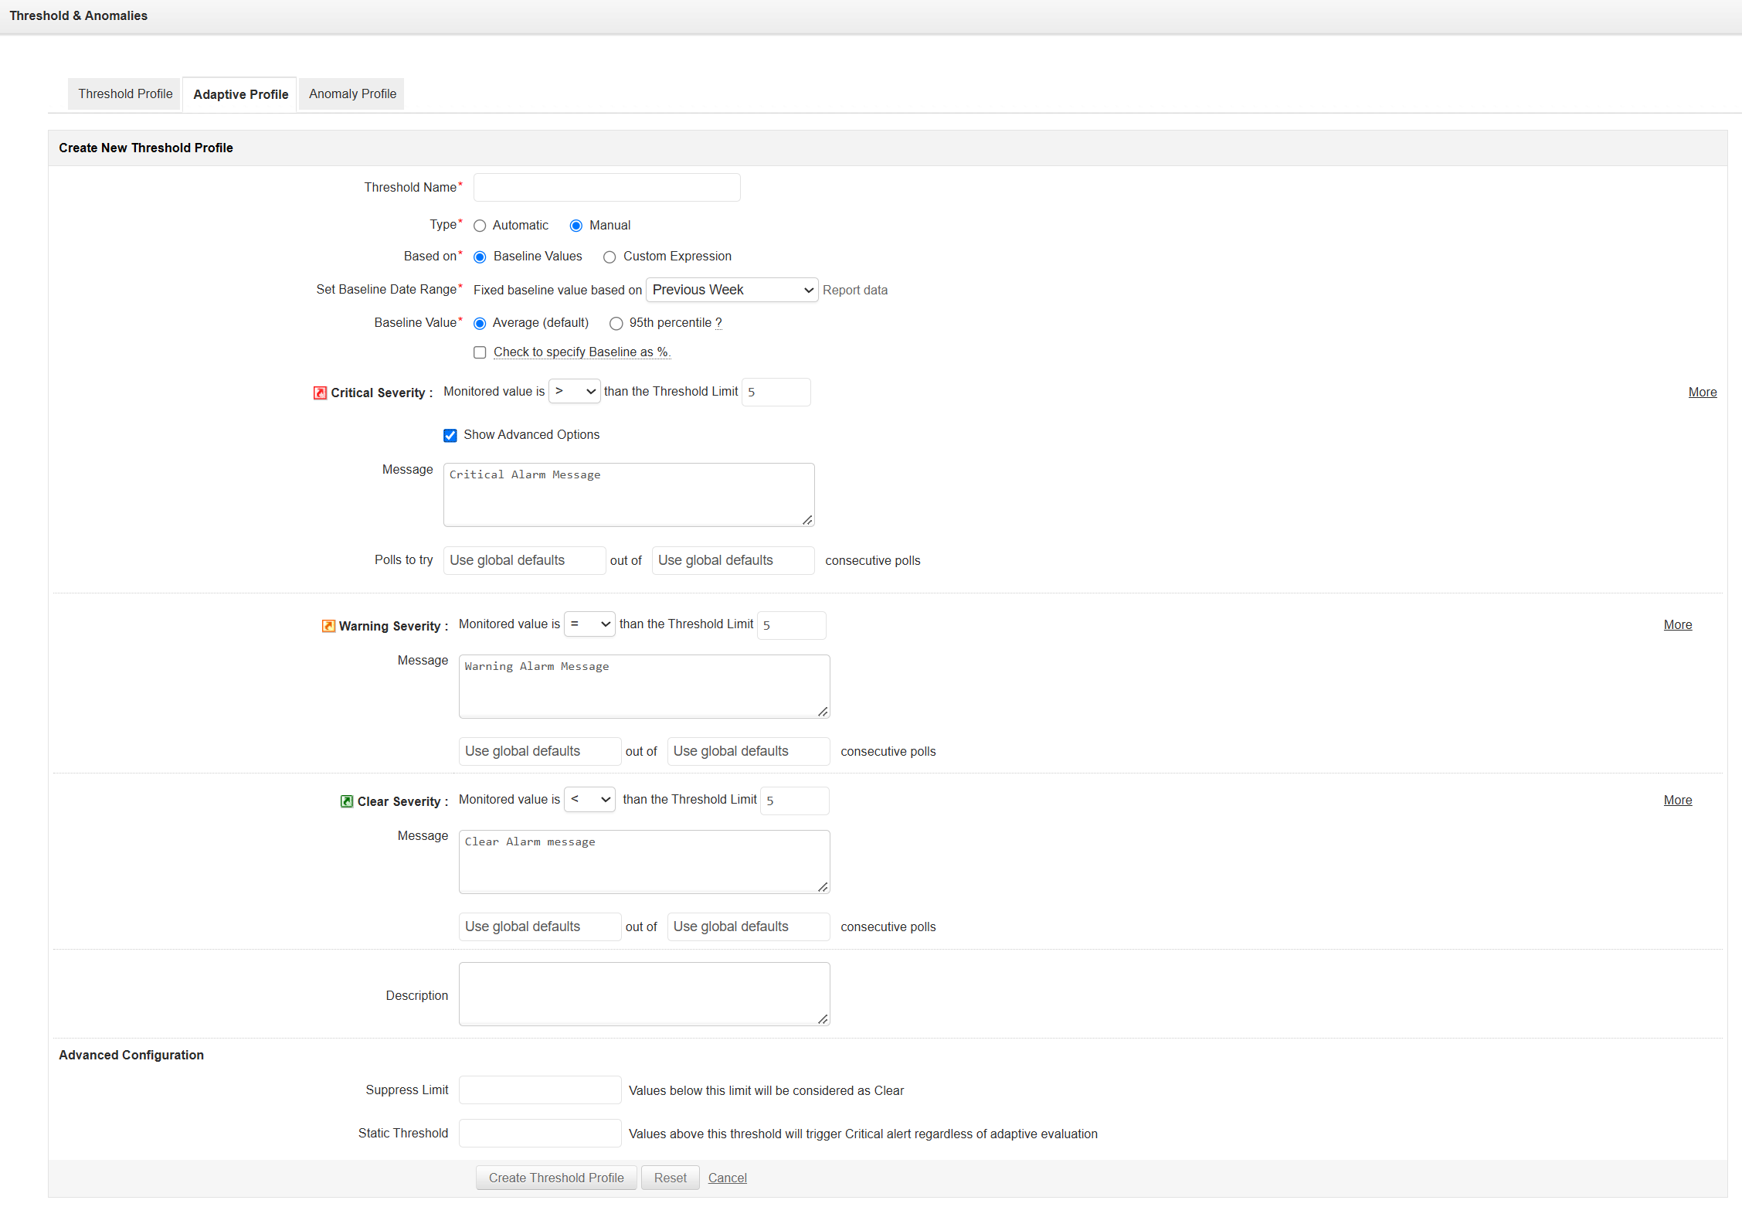Click the 95th percentile help question mark
This screenshot has width=1742, height=1207.
click(x=718, y=323)
